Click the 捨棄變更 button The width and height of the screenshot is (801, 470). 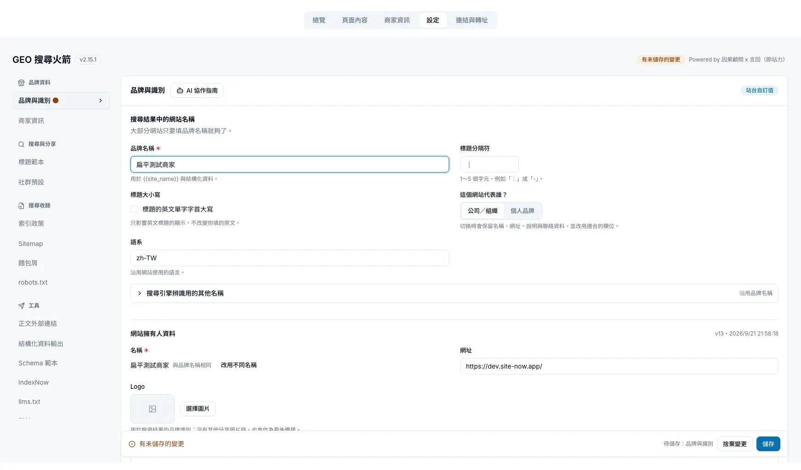pos(735,444)
